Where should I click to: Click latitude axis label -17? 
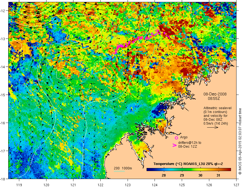[x=3, y=151]
